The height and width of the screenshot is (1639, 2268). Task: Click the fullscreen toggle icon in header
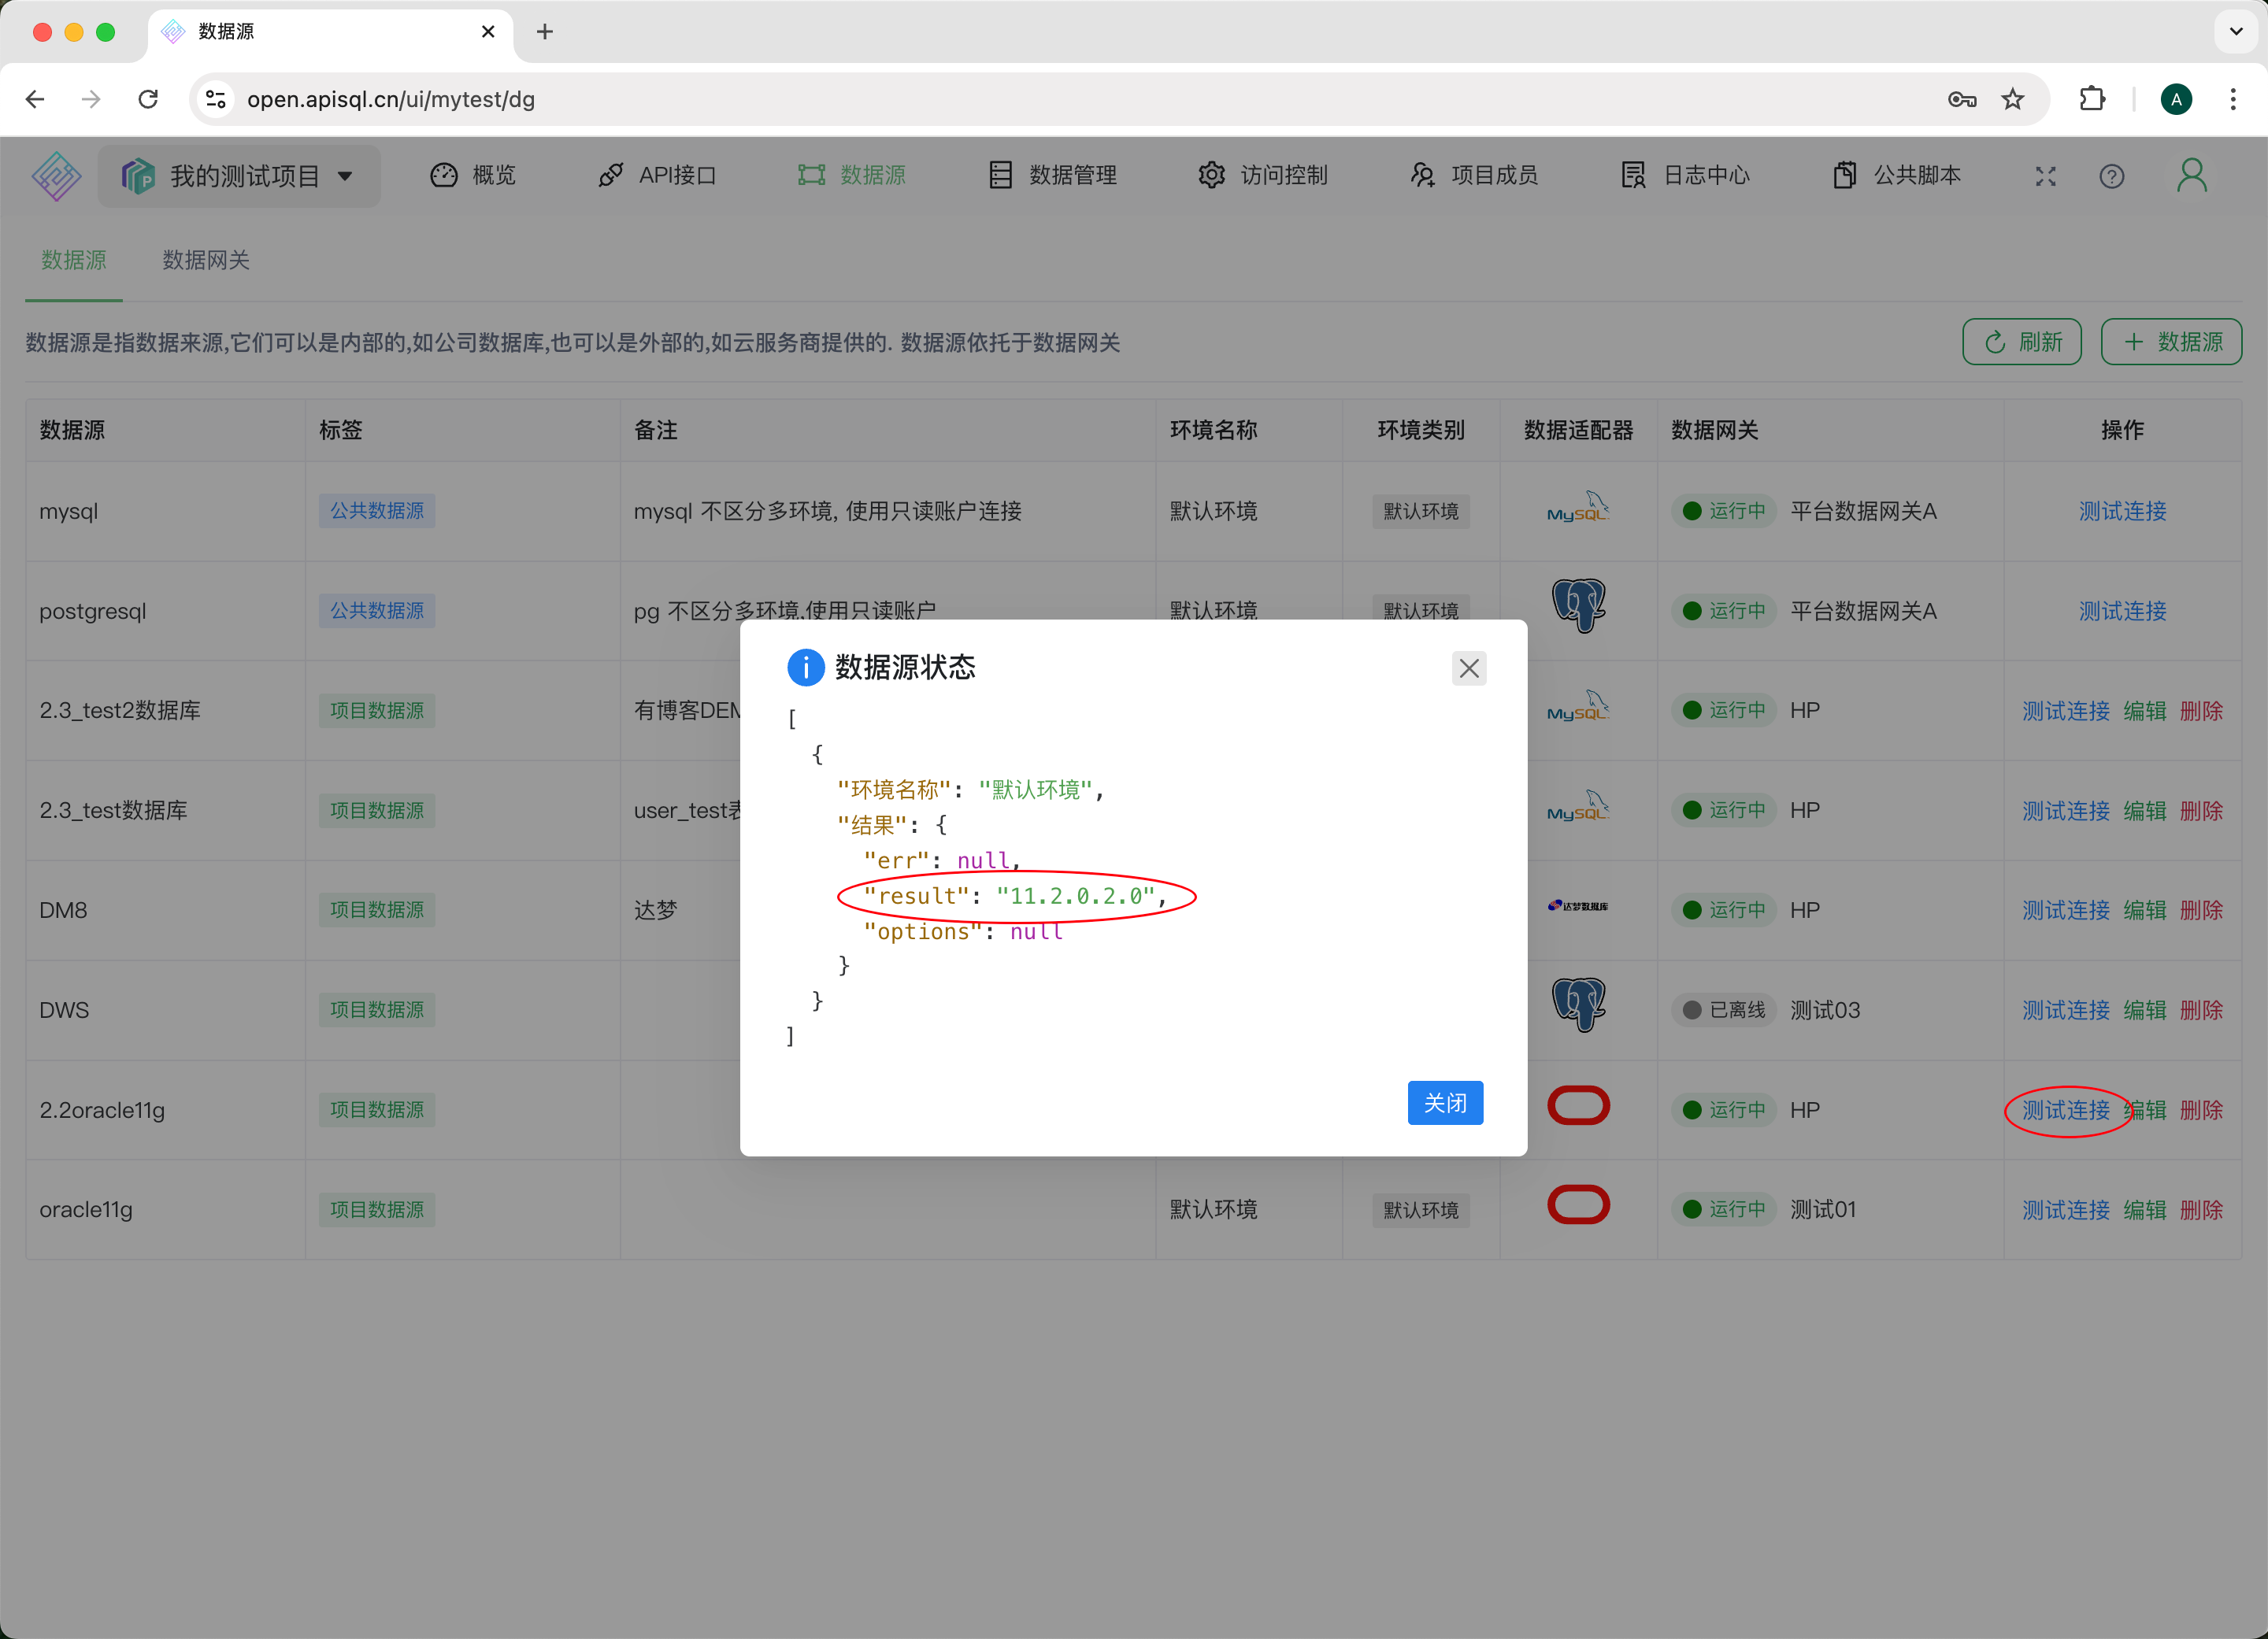click(x=2045, y=176)
